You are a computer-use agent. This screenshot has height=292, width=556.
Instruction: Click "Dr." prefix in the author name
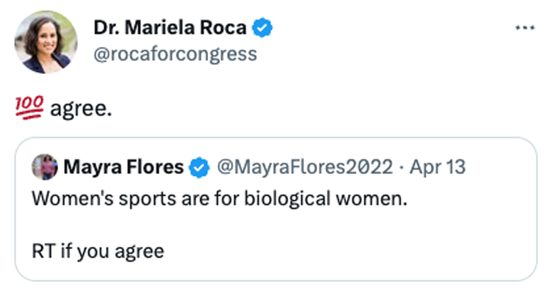[x=105, y=28]
